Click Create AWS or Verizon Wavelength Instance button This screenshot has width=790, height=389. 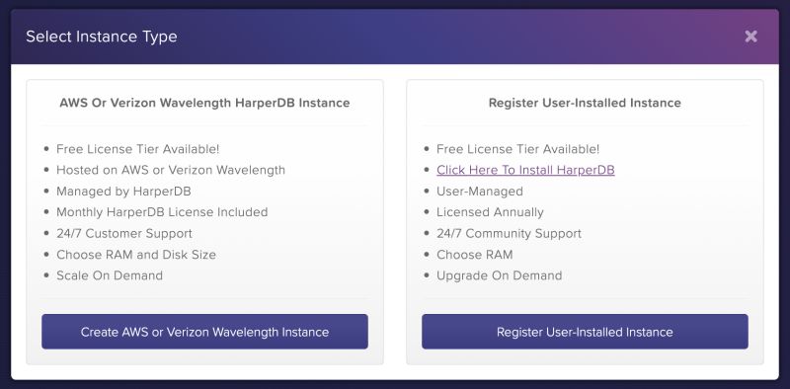point(204,332)
